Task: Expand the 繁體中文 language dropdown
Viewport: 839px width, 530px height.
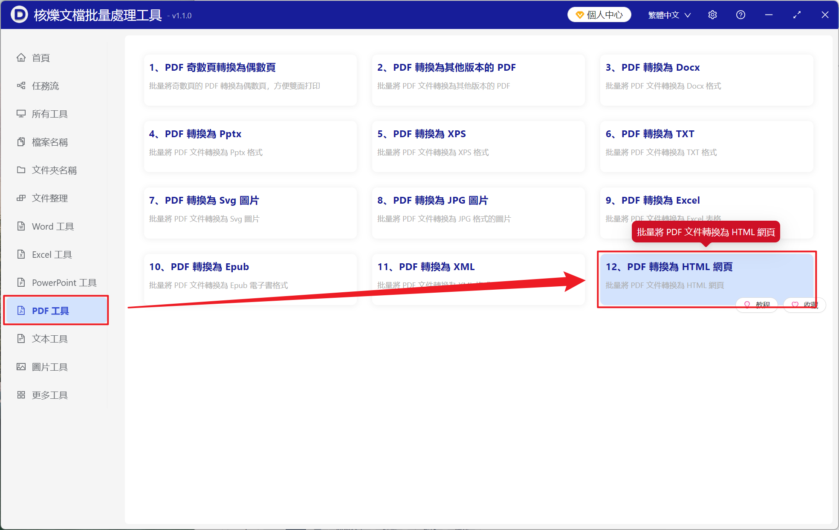Action: coord(669,15)
